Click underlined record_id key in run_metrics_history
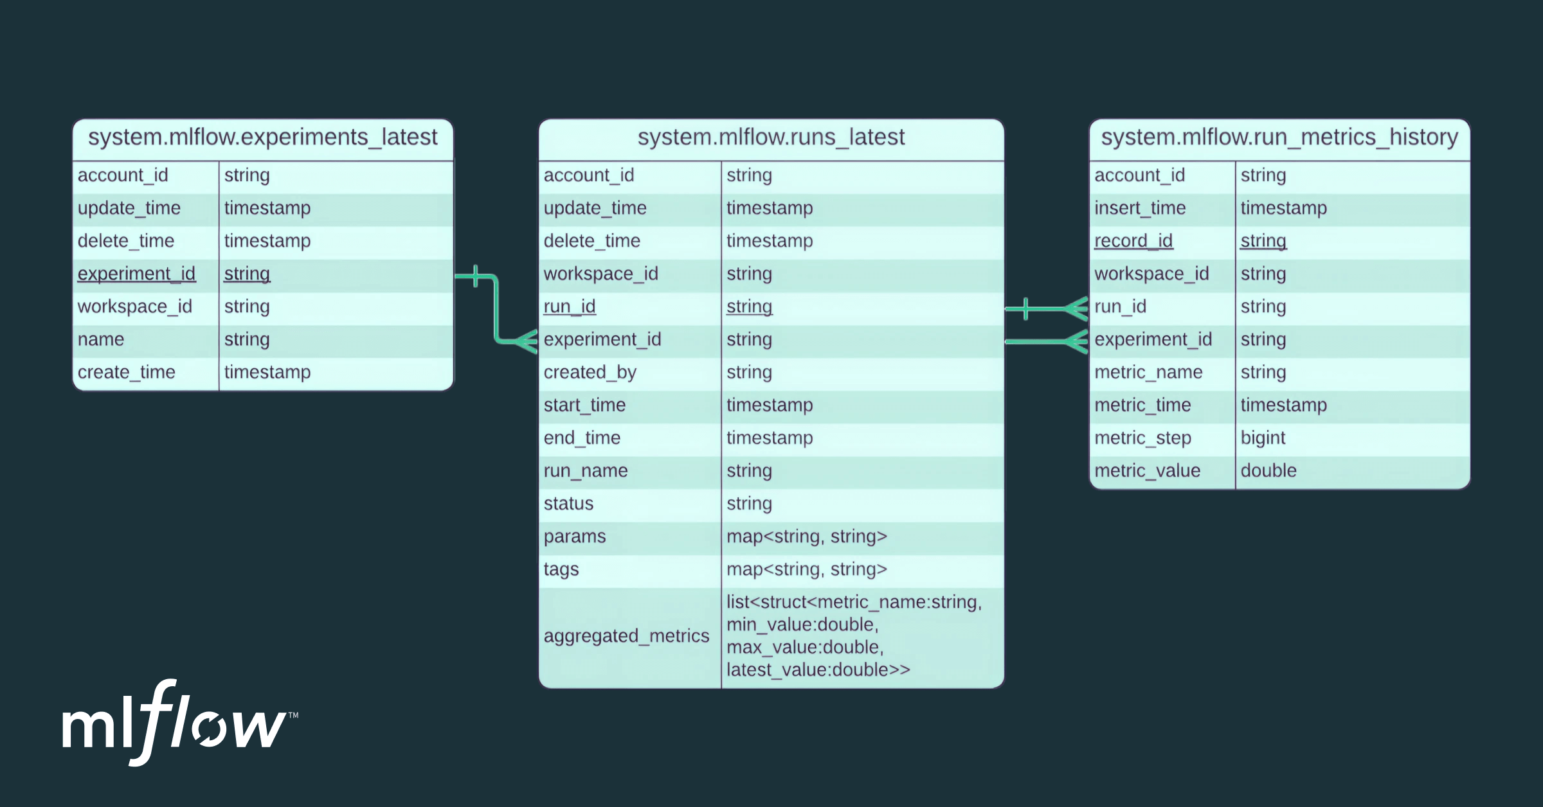The image size is (1543, 807). point(1133,241)
